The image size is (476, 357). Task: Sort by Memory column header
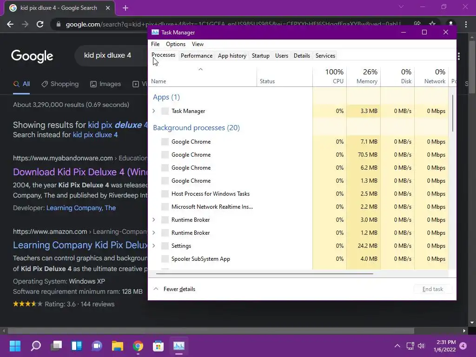point(364,76)
